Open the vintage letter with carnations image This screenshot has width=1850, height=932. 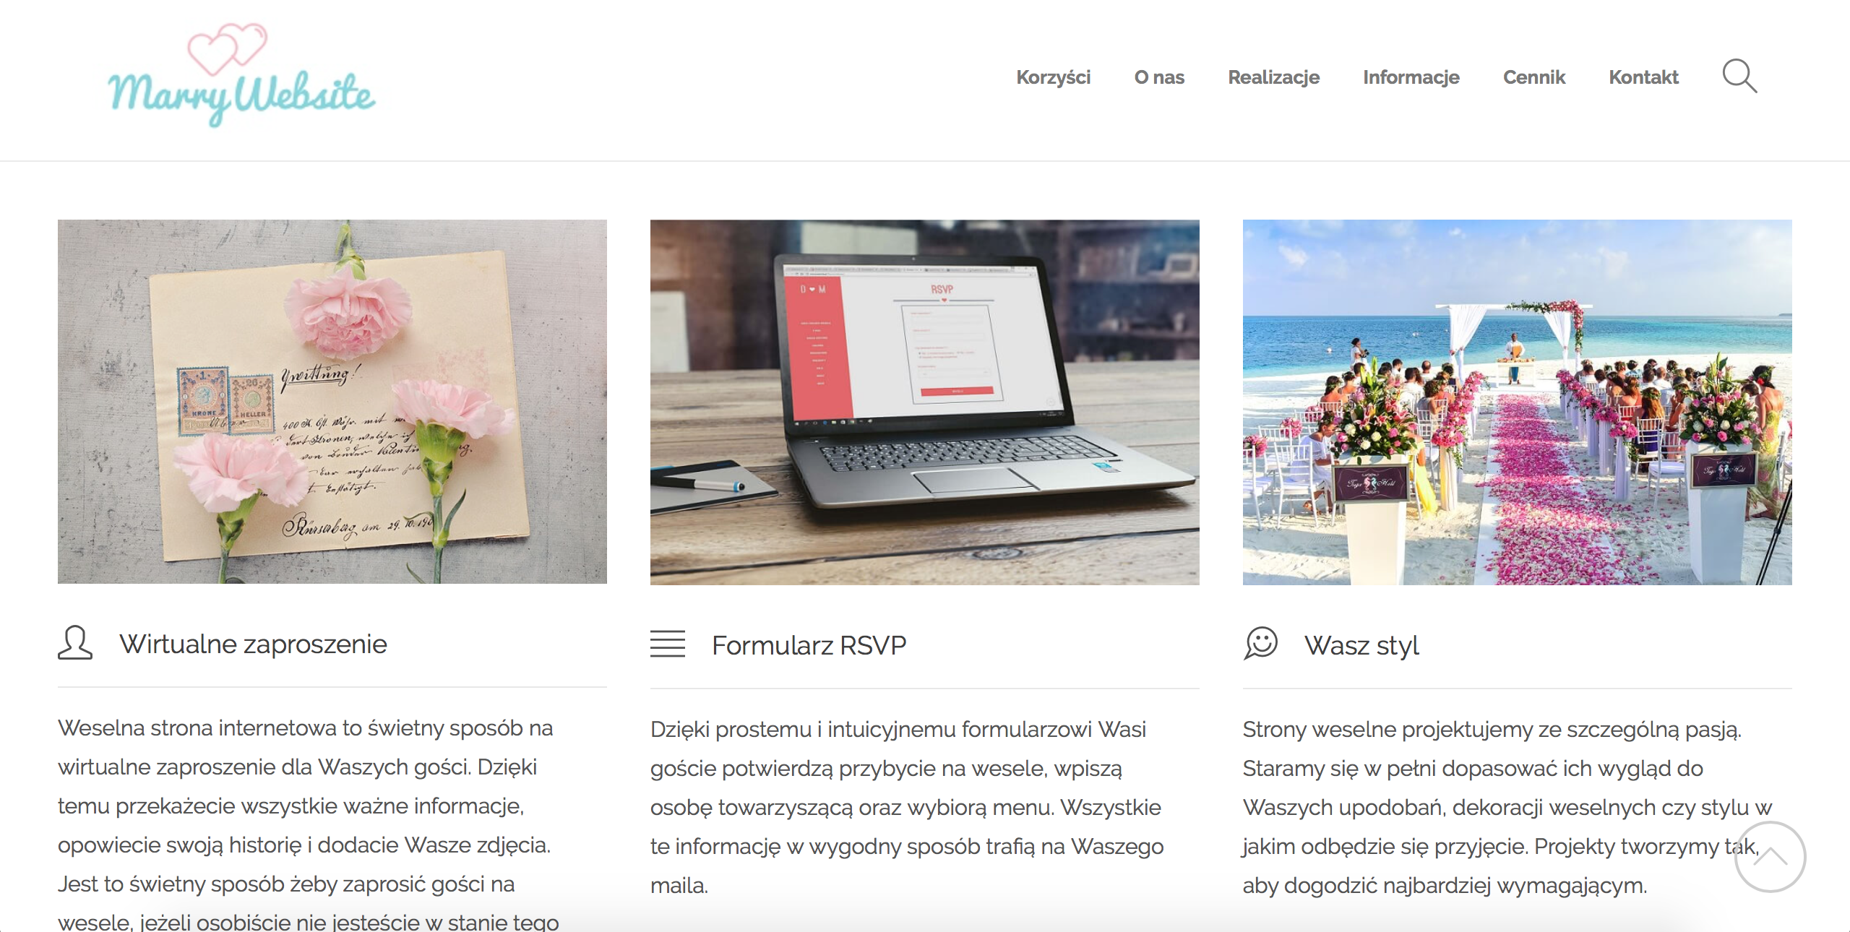(332, 402)
